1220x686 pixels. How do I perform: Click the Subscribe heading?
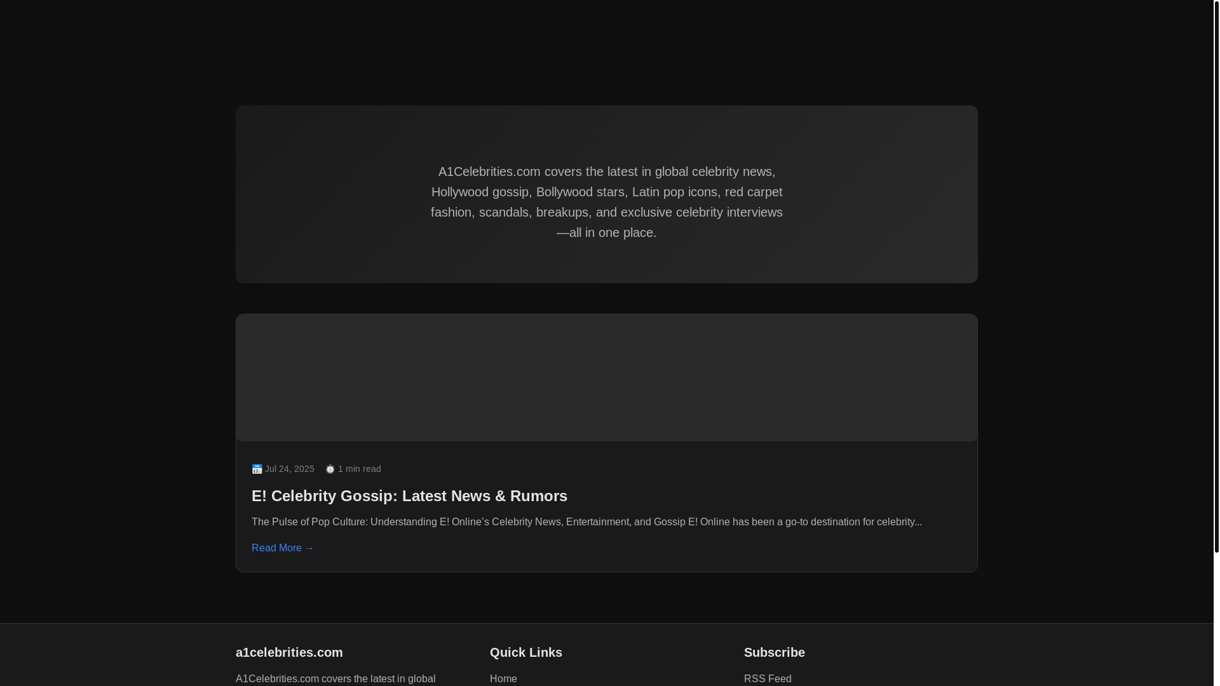[x=775, y=652]
